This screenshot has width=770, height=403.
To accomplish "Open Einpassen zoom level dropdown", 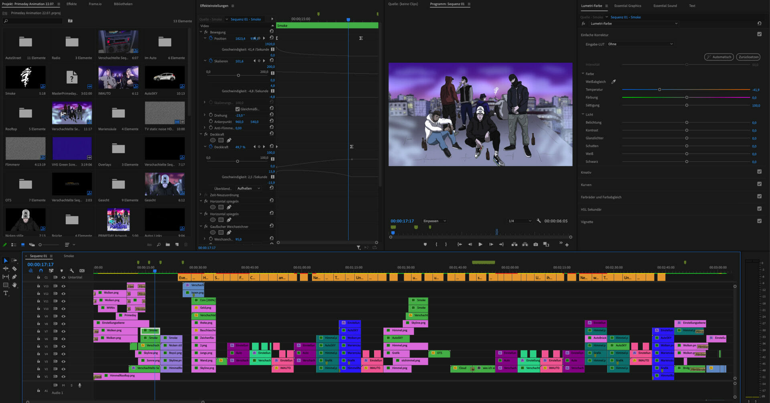I will click(x=435, y=221).
